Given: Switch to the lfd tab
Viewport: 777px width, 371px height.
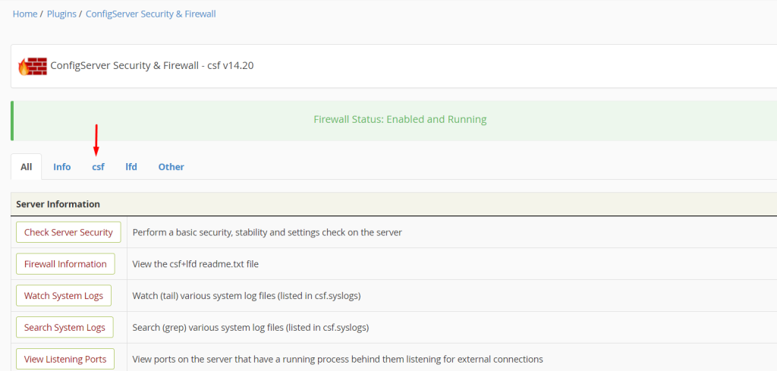Looking at the screenshot, I should [131, 167].
